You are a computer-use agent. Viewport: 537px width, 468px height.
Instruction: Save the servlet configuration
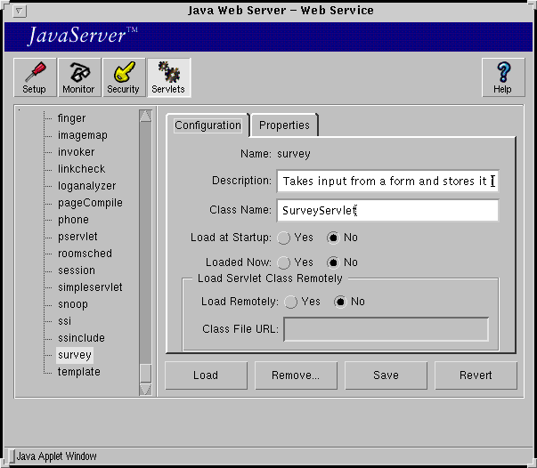pos(386,375)
